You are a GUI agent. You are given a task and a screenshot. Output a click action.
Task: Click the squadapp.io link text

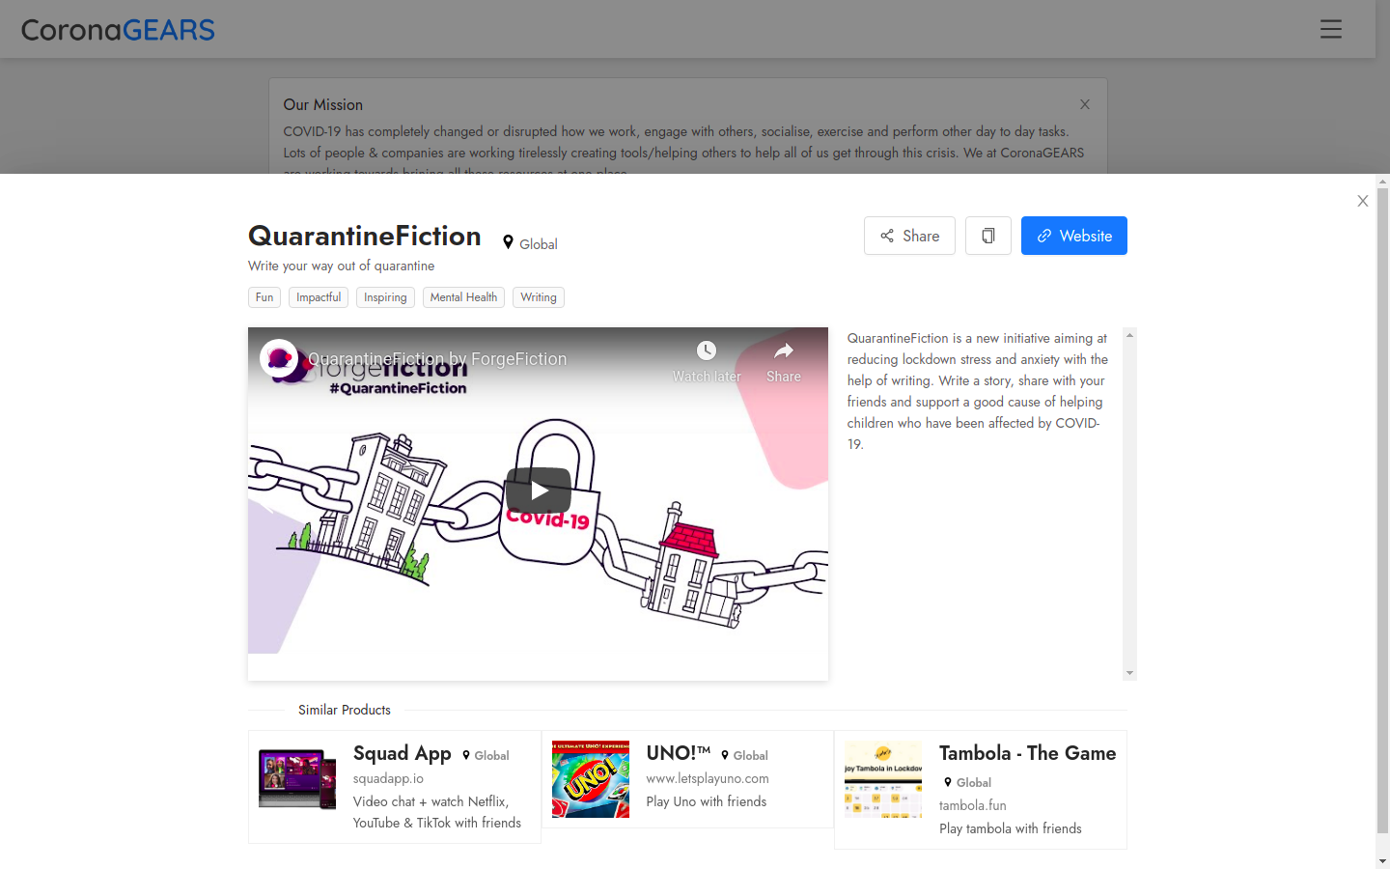[388, 778]
